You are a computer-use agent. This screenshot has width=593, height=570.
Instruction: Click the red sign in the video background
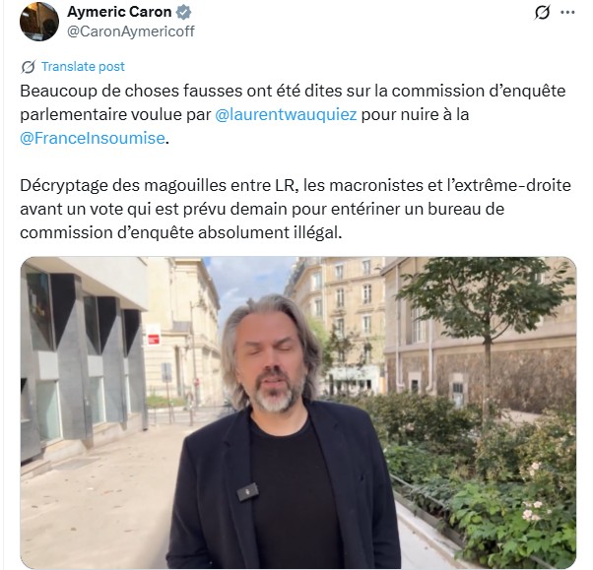point(153,335)
